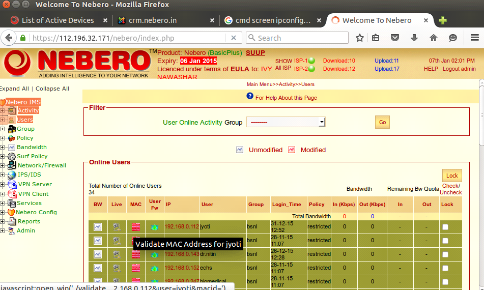
Task: Expand the Network/Firewall tree node
Action: pyautogui.click(x=2, y=166)
